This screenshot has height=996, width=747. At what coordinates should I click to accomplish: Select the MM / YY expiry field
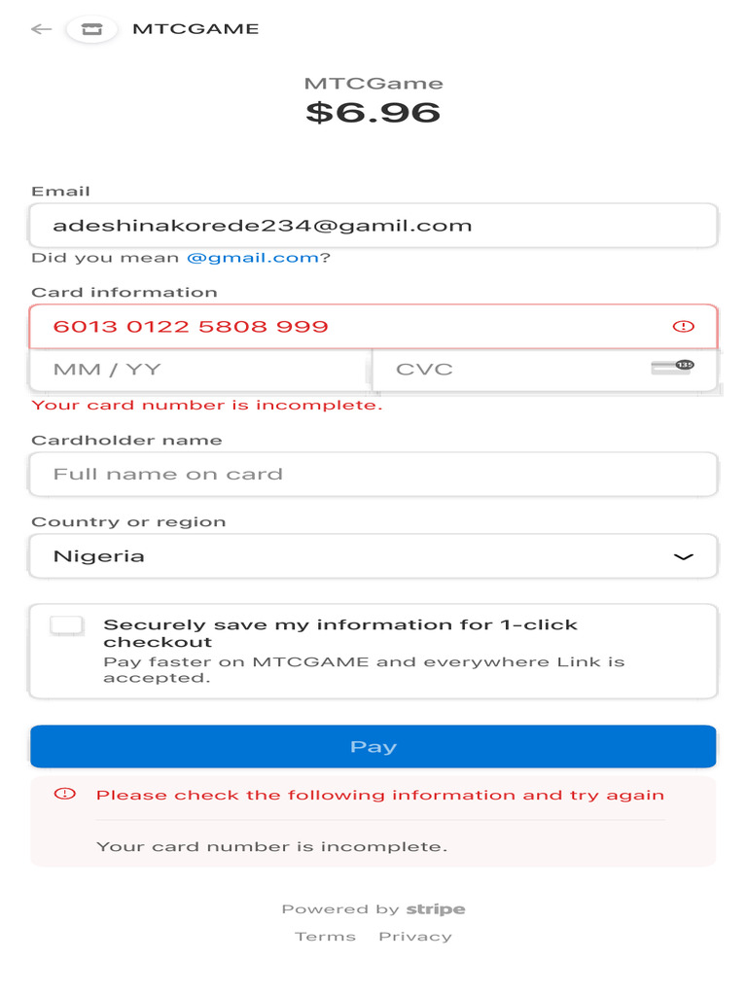(x=200, y=370)
